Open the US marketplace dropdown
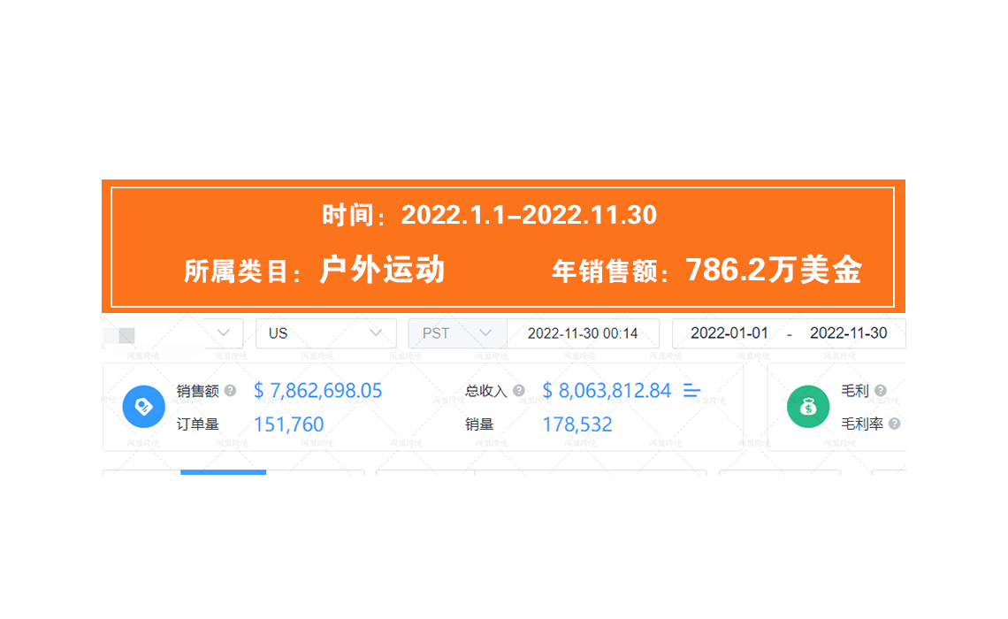Image resolution: width=1008 pixels, height=619 pixels. 326,333
